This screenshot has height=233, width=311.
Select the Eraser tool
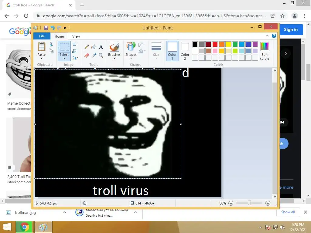click(87, 55)
